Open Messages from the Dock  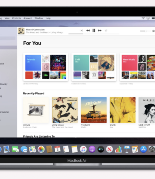pyautogui.click(x=24, y=150)
